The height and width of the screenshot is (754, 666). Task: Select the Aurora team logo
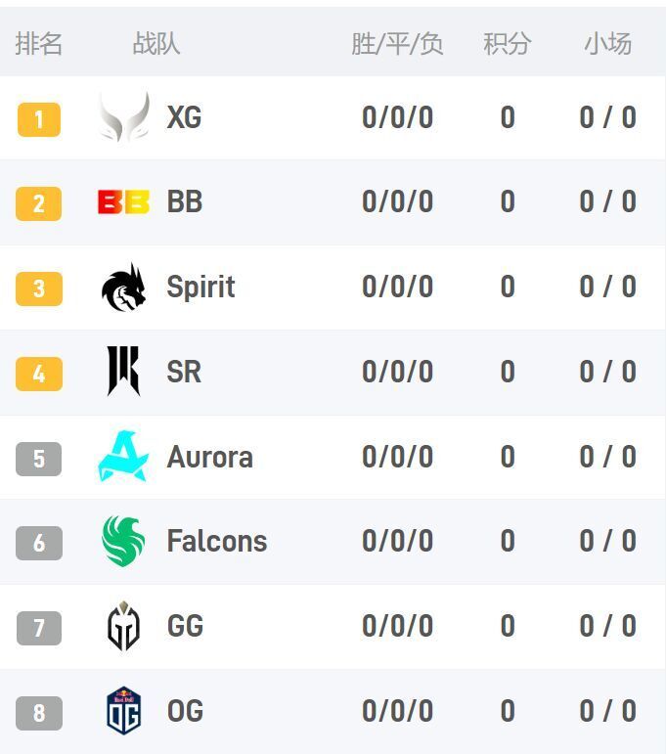[x=124, y=457]
